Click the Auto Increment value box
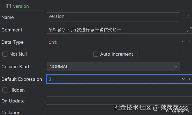The width and height of the screenshot is (192, 115). coord(159,54)
